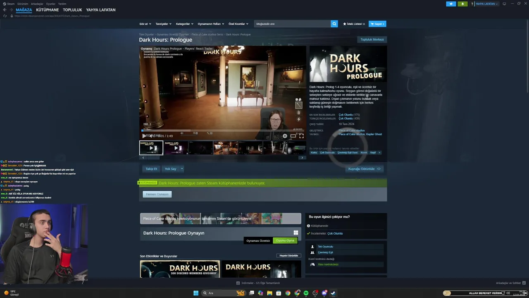
Task: Open İstek Listesi wishlist
Action: coord(354,24)
